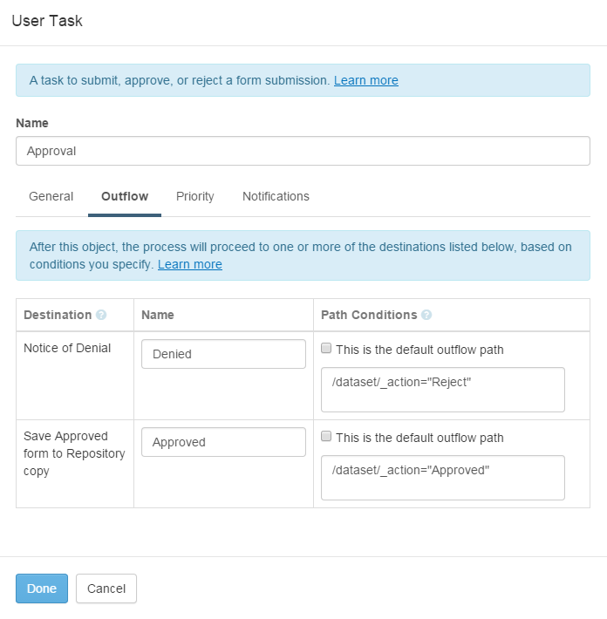Follow Learn more link about outflow conditions

pos(189,264)
